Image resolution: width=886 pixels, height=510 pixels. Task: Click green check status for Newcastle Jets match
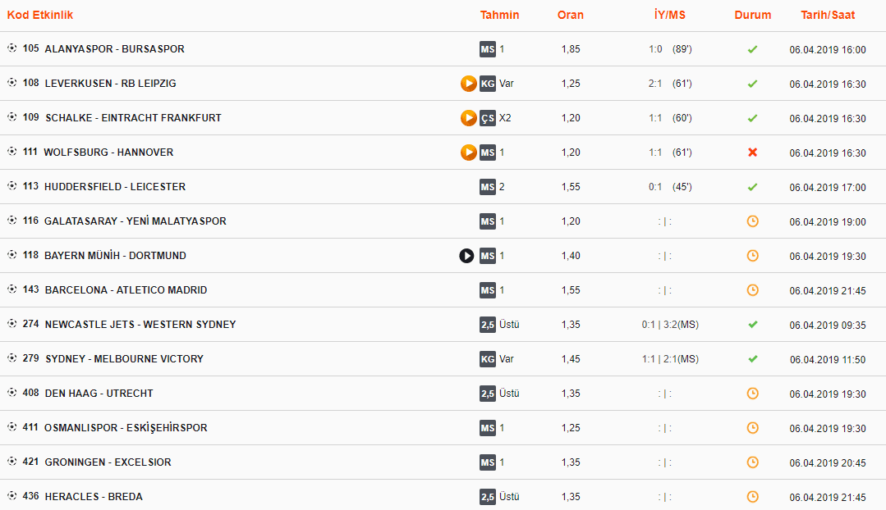753,325
